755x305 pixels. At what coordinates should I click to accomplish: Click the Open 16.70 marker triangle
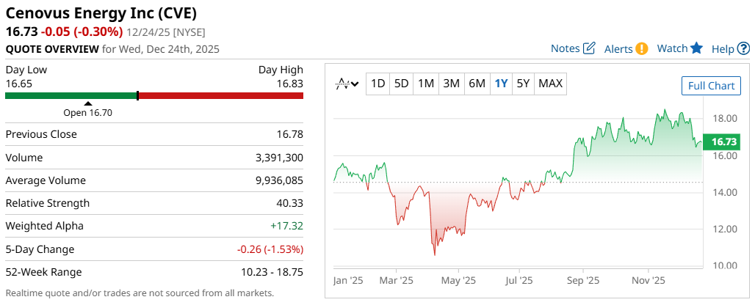[x=88, y=103]
